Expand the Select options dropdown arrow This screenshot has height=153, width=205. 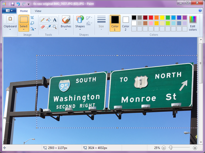[x=24, y=30]
